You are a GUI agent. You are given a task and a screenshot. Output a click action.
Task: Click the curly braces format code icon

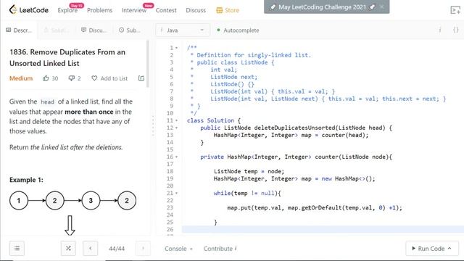point(456,30)
